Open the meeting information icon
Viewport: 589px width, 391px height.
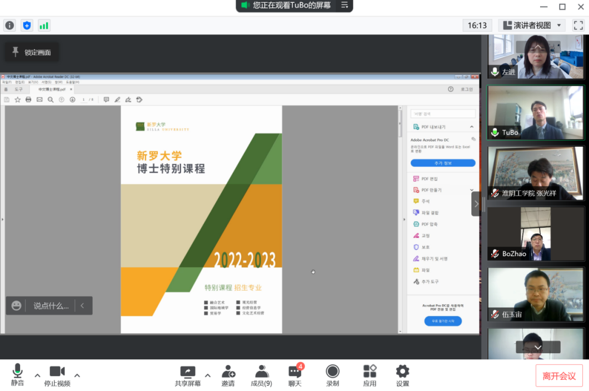(x=9, y=26)
